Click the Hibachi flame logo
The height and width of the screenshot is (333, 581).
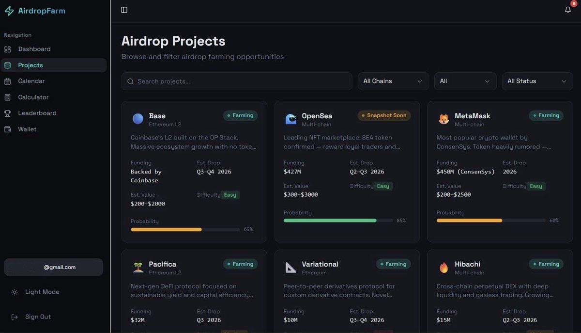tap(443, 268)
